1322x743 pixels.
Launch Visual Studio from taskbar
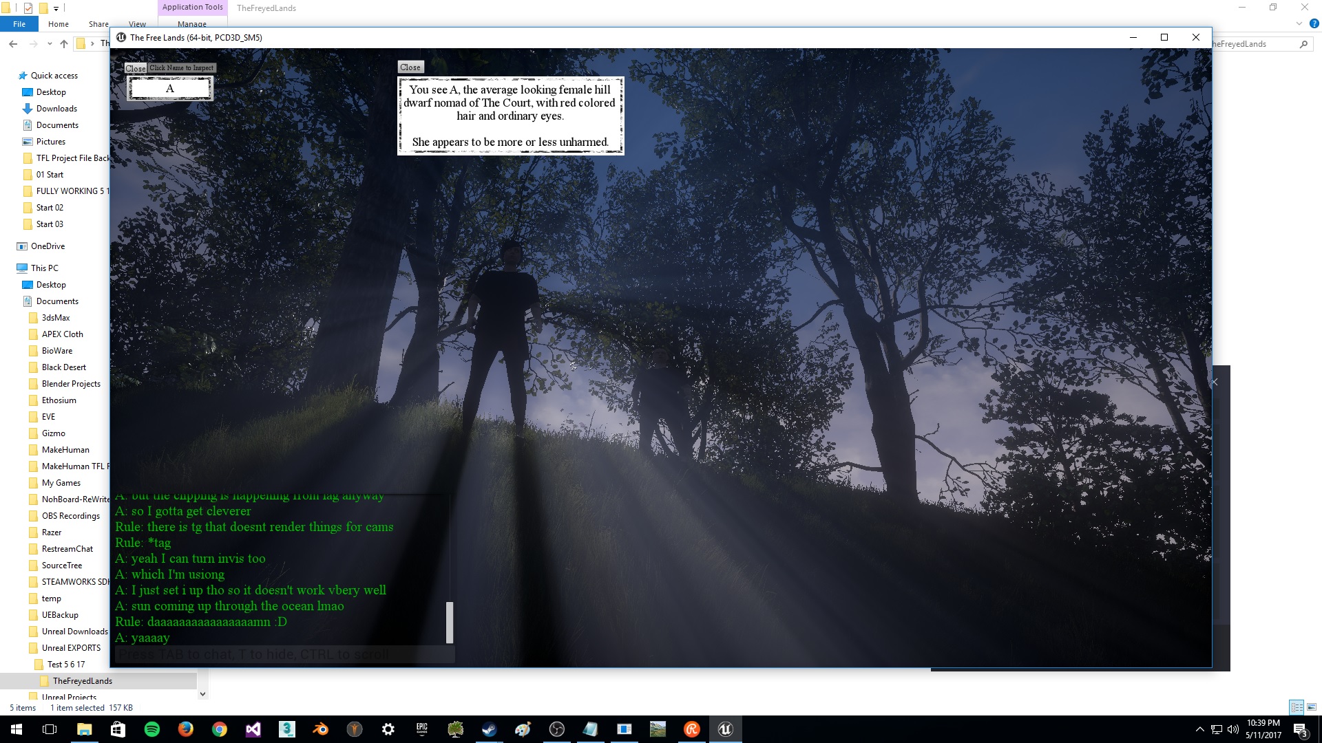253,729
